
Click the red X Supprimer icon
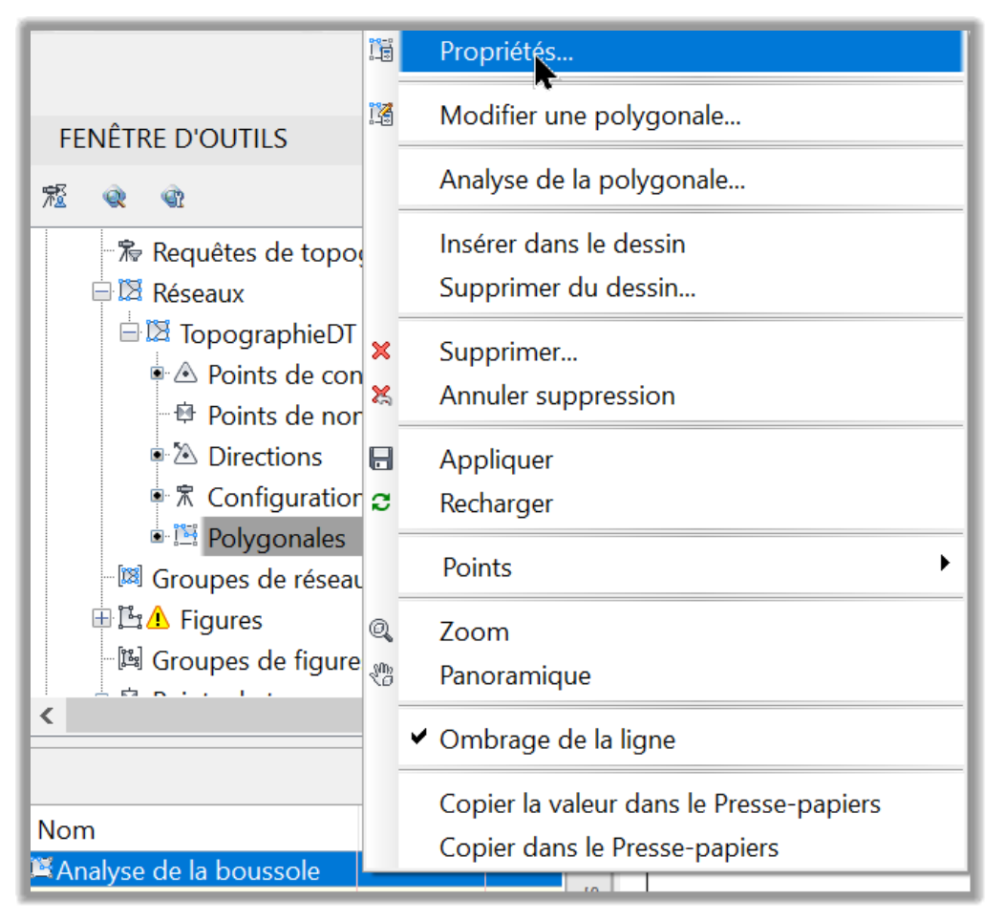381,351
